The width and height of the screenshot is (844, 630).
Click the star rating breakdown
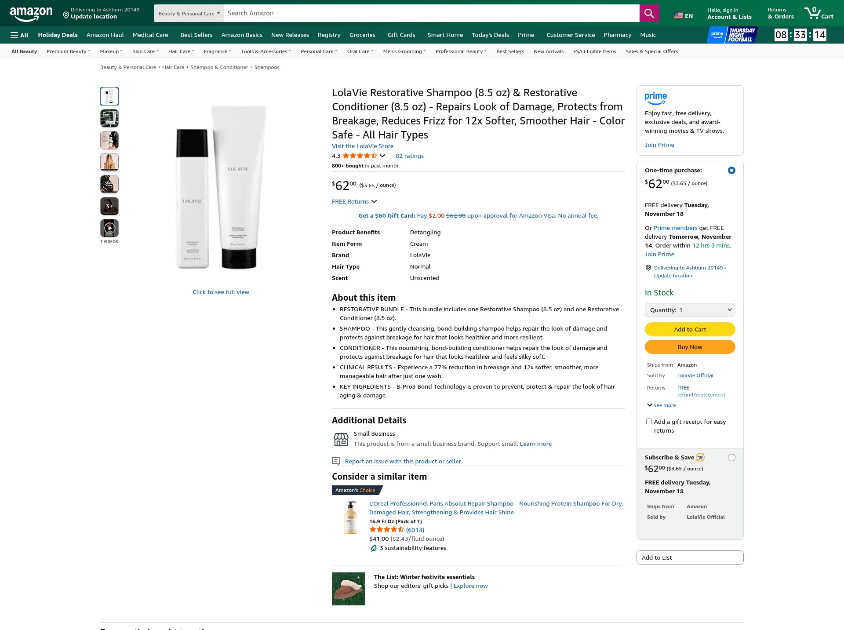pos(364,156)
